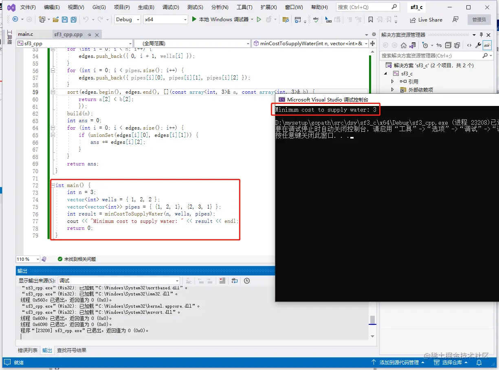This screenshot has height=370, width=499.
Task: Close the sf3_cpp.cpp tab
Action: (x=97, y=35)
